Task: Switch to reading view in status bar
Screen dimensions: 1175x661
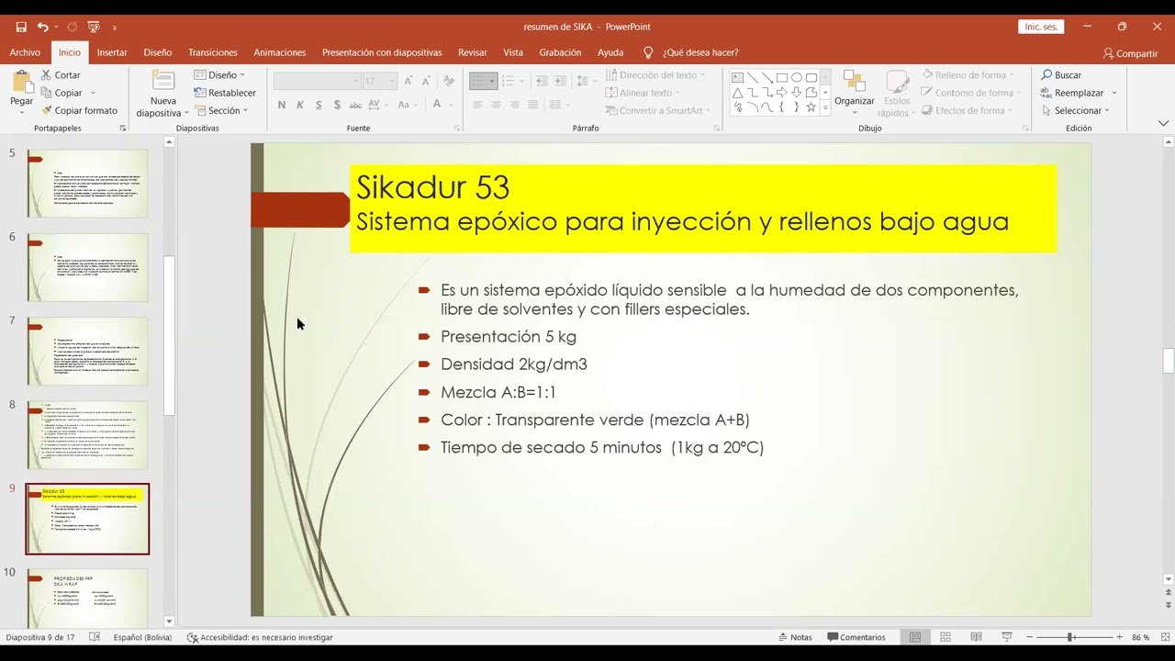Action: pyautogui.click(x=976, y=637)
